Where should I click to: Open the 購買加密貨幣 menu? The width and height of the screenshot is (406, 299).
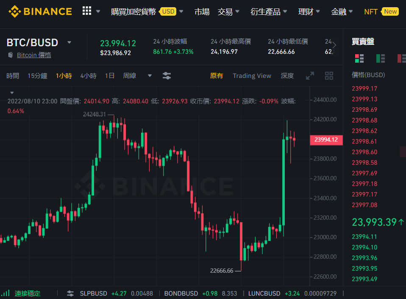click(133, 11)
